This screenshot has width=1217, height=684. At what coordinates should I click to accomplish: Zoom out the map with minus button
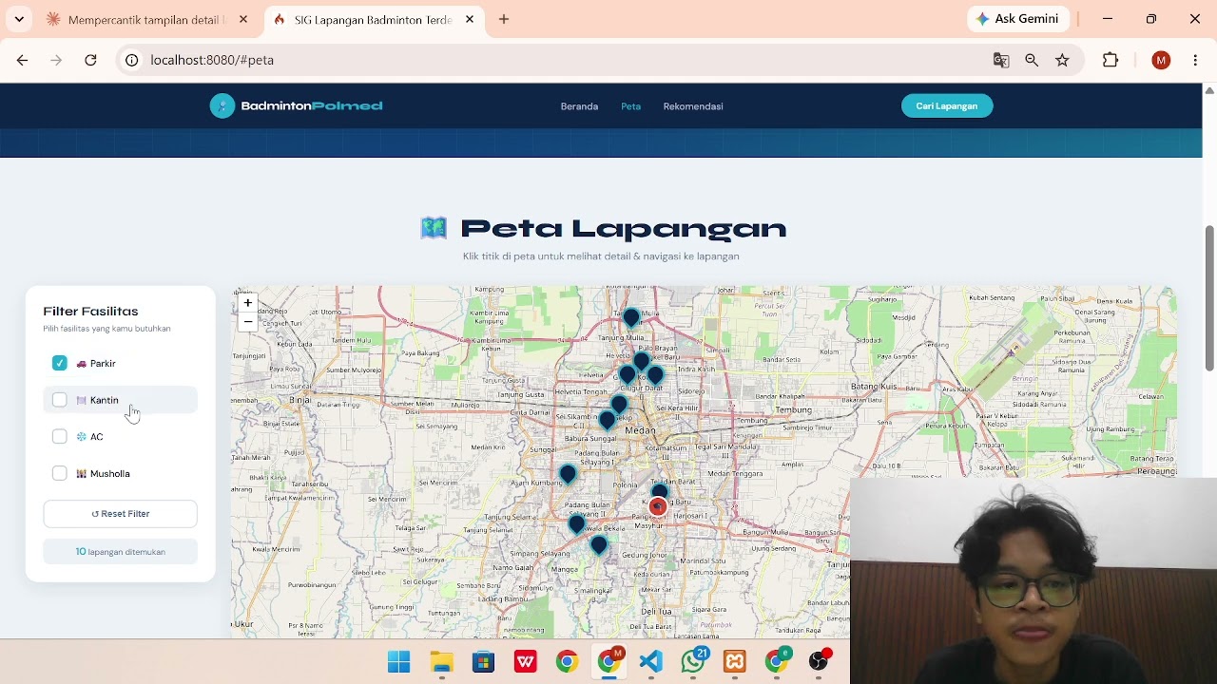[247, 322]
